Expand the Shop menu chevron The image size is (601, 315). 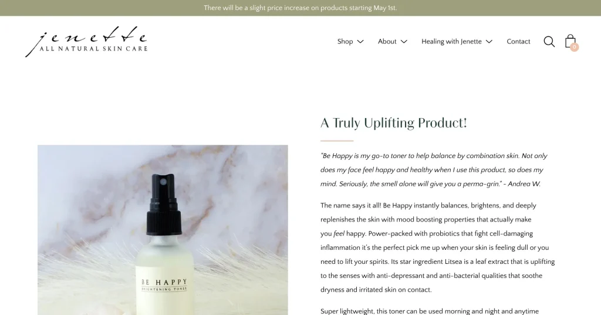(x=360, y=42)
